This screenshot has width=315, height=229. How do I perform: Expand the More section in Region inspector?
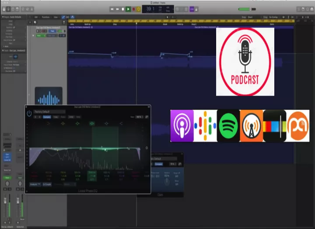point(3,46)
